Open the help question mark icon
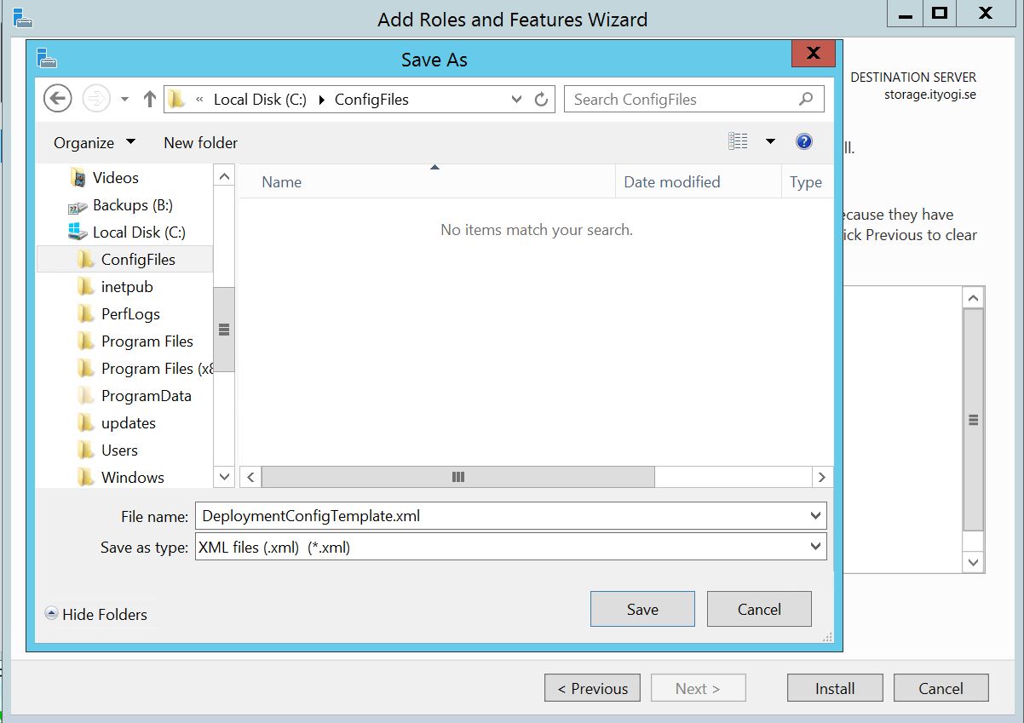This screenshot has height=723, width=1024. point(804,141)
